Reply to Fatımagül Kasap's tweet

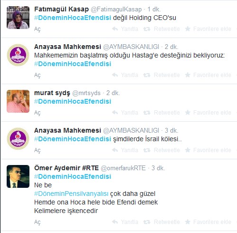point(125,29)
